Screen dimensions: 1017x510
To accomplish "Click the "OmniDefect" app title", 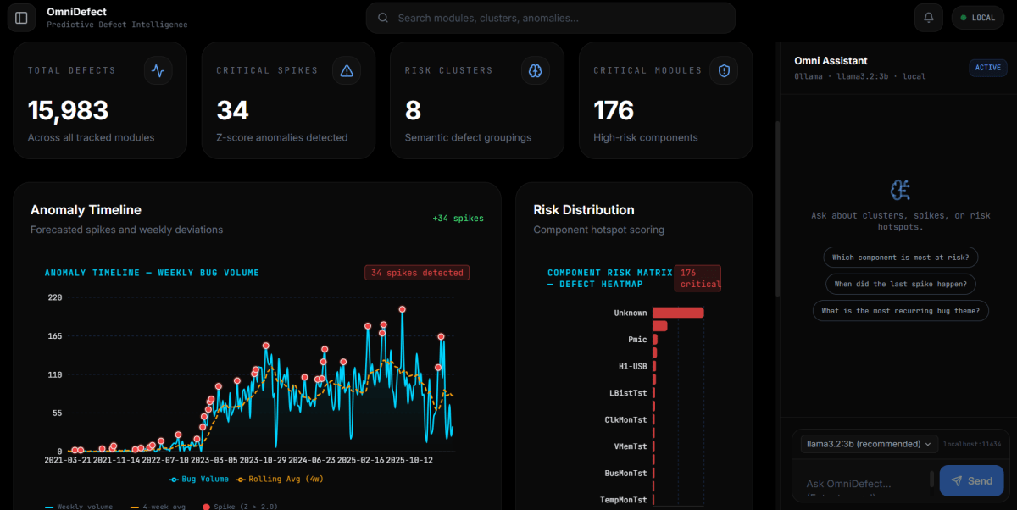I will [78, 11].
